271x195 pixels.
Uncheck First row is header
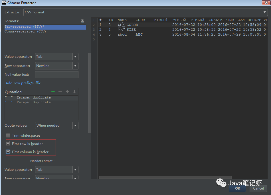click(x=8, y=143)
